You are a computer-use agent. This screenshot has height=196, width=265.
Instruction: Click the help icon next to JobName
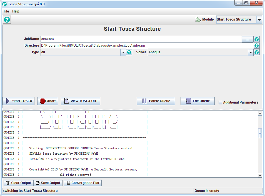(257, 39)
